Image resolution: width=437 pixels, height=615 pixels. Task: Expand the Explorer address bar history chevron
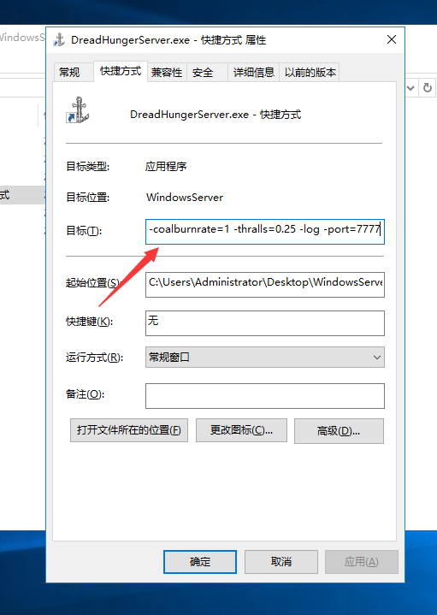pos(410,88)
